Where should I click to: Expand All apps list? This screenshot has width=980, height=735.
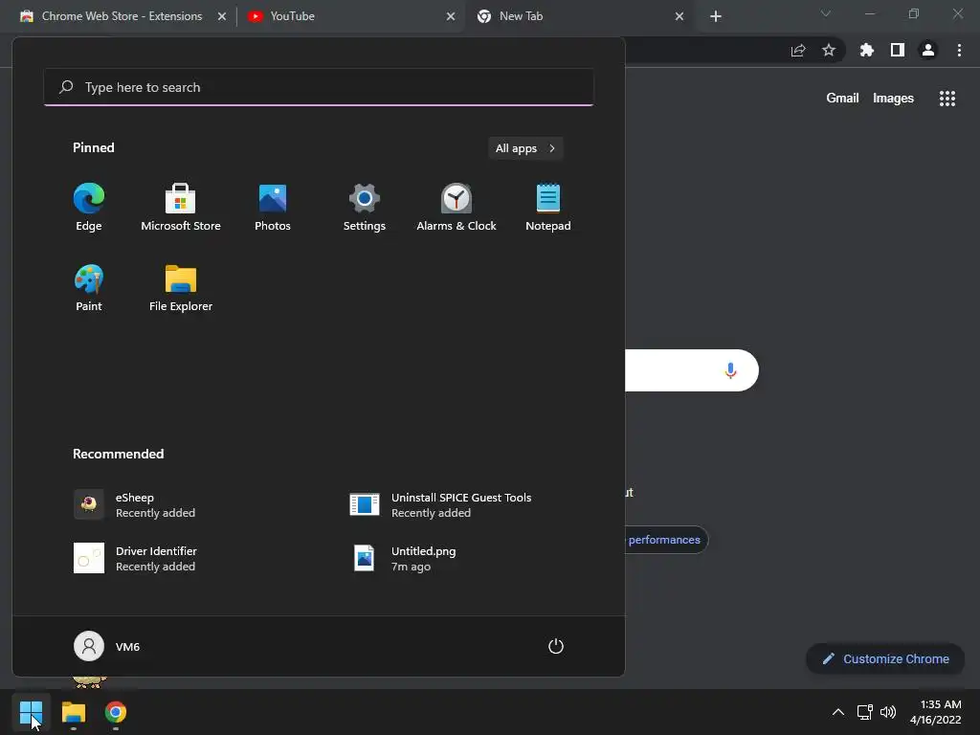click(x=525, y=148)
